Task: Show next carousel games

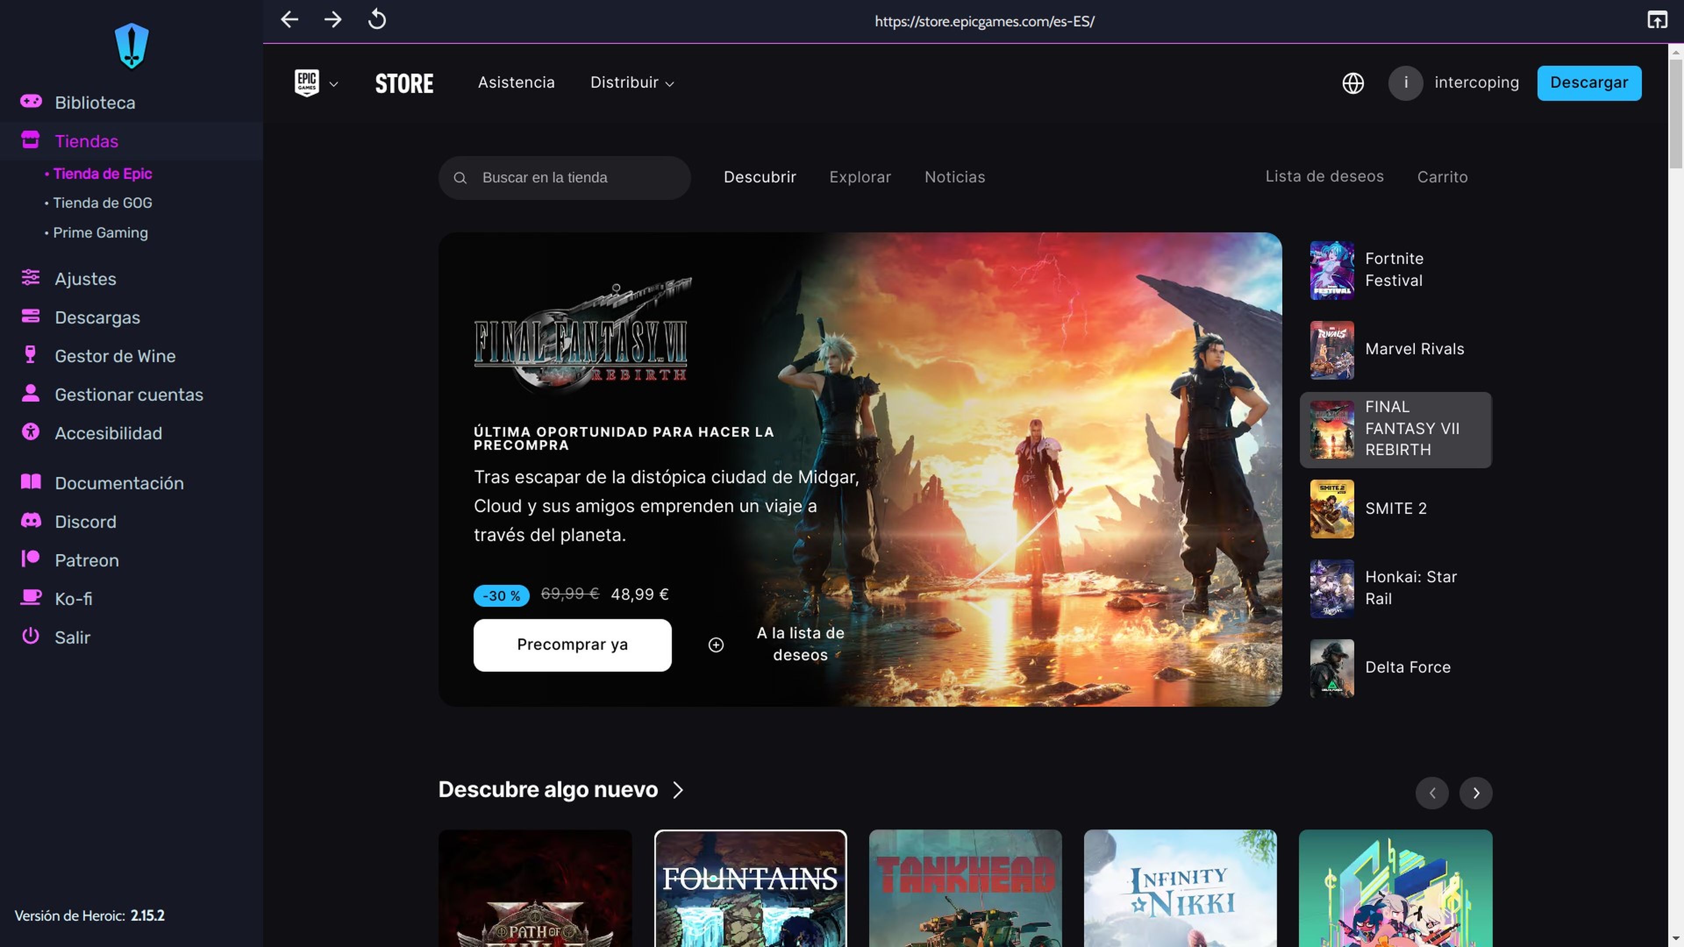Action: pyautogui.click(x=1476, y=793)
